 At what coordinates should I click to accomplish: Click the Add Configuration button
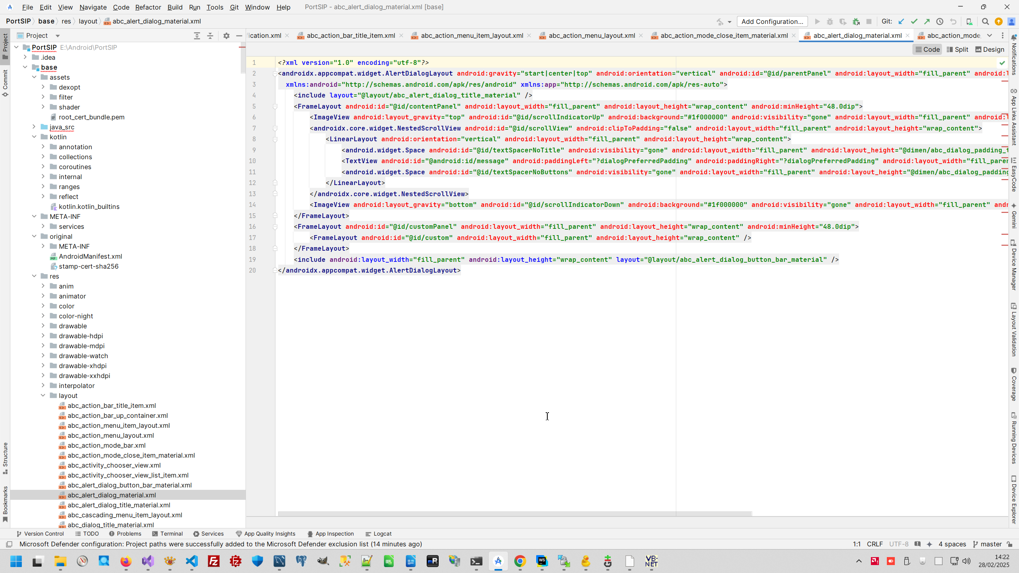pyautogui.click(x=772, y=21)
